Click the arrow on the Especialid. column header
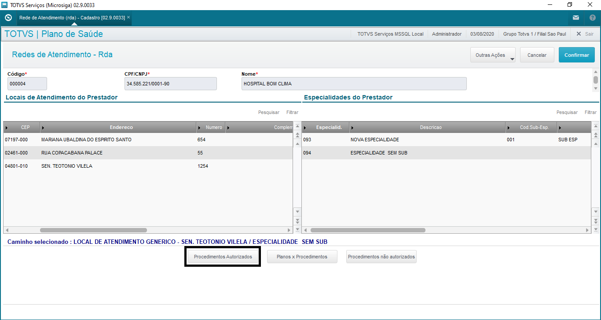The image size is (601, 320). point(305,128)
